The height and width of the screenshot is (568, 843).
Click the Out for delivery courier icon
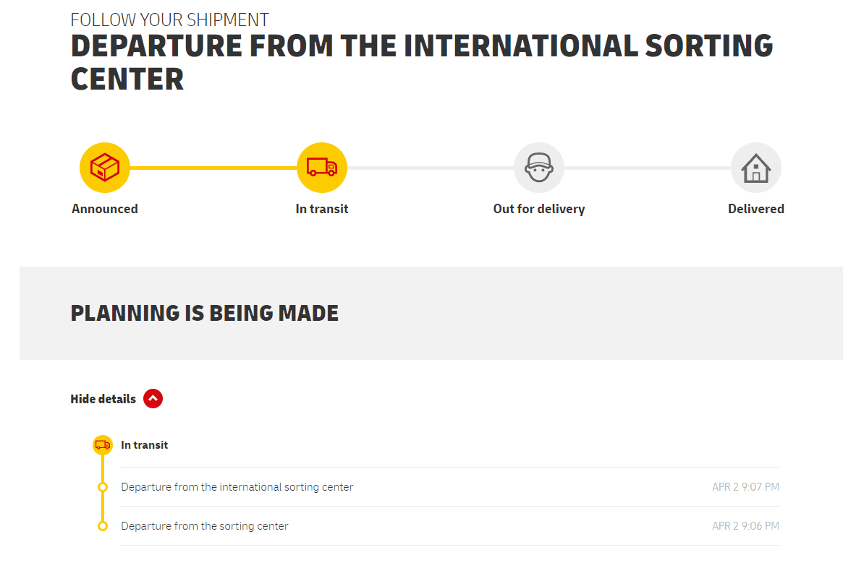(539, 168)
